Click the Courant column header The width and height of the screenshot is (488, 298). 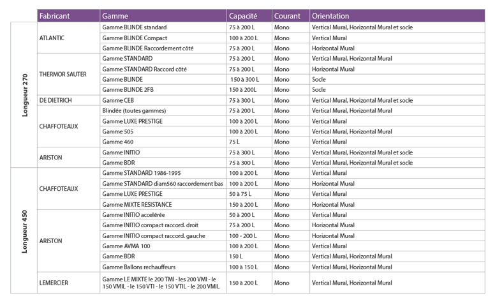[291, 16]
